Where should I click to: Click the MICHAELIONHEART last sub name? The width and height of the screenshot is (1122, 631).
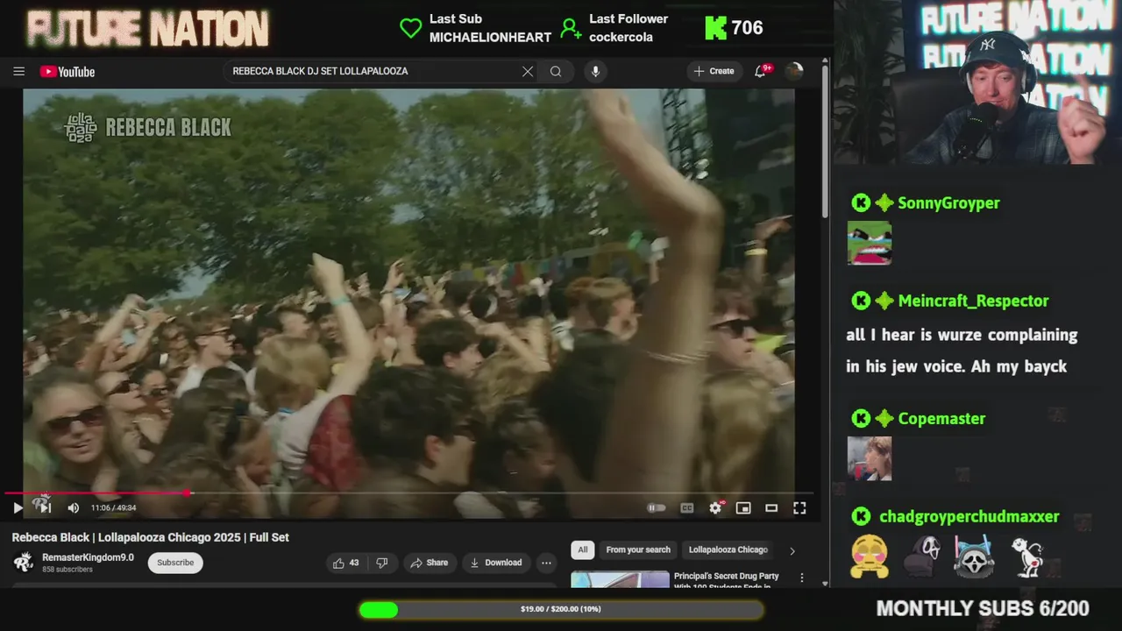point(490,37)
